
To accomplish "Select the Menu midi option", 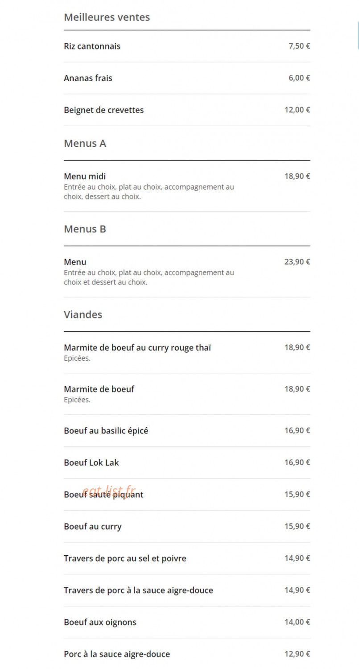I will pos(187,186).
